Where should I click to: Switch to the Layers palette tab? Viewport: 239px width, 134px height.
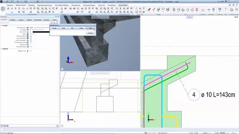pyautogui.click(x=55, y=20)
